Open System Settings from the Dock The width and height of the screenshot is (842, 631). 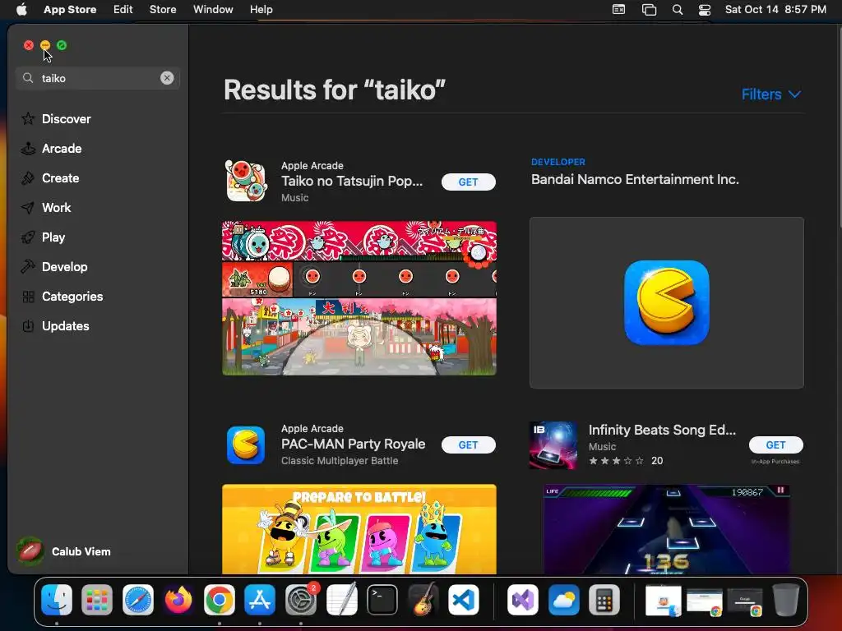click(x=301, y=600)
